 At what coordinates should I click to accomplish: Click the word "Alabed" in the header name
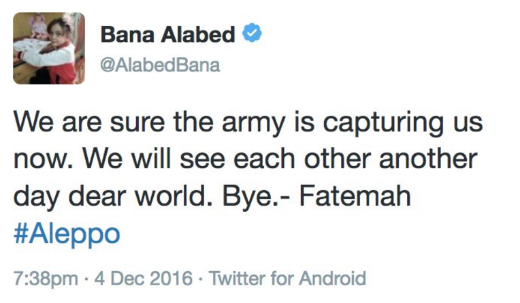[x=197, y=34]
